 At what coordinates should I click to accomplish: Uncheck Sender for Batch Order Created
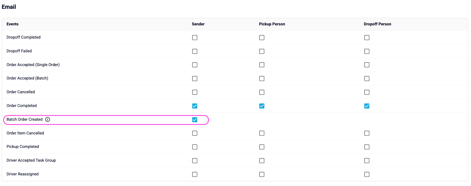(195, 120)
